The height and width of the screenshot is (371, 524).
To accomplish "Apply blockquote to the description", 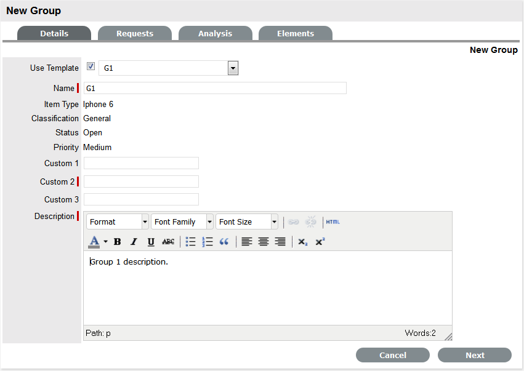I will 224,242.
